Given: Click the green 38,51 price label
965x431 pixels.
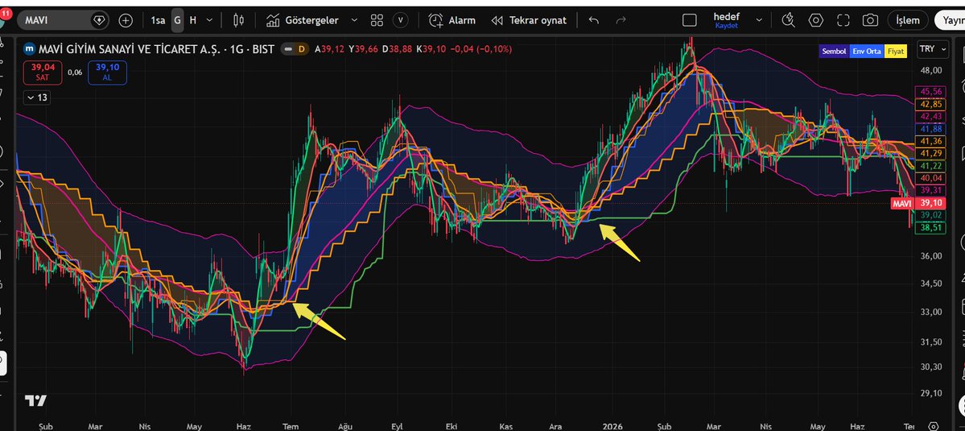Looking at the screenshot, I should click(x=931, y=228).
